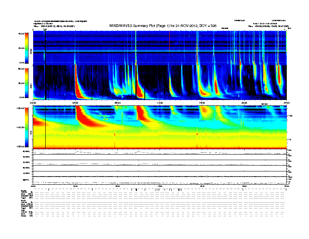The width and height of the screenshot is (309, 239).
Task: Click the 16:00 tick label under the RAD1 spectrogram
Action: click(x=202, y=103)
